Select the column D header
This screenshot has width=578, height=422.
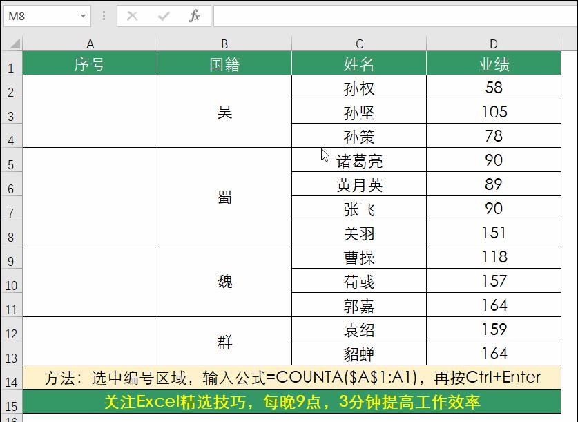point(493,43)
